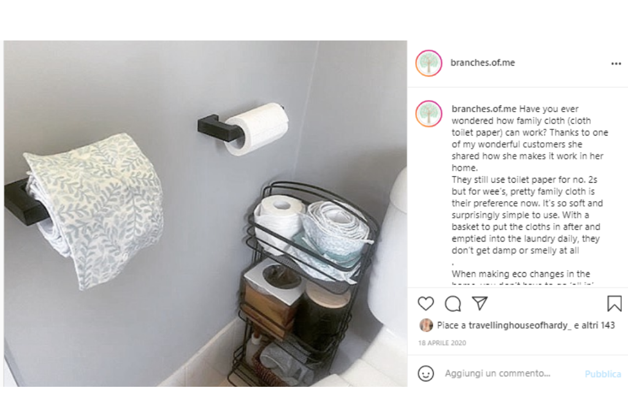Share post using paper plane icon
The width and height of the screenshot is (628, 404).
[480, 303]
